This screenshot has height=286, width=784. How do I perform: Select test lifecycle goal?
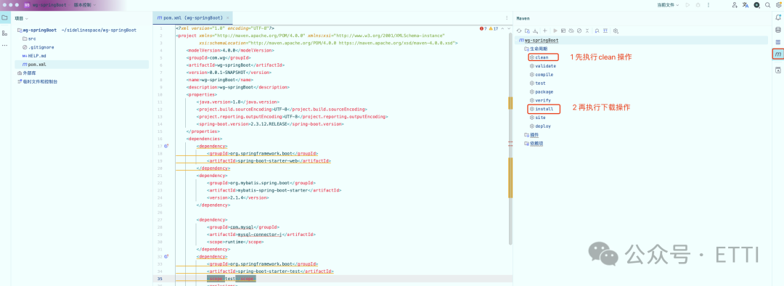(x=537, y=83)
